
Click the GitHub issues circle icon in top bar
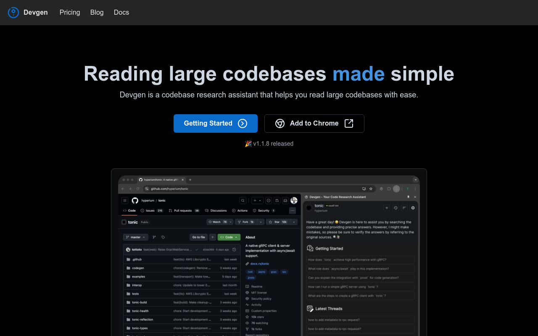coord(269,201)
